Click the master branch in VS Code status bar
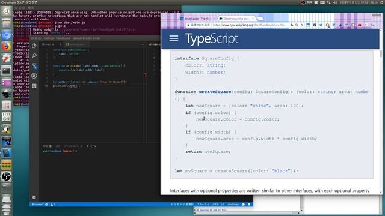This screenshot has width=385, height=216. 37,204
